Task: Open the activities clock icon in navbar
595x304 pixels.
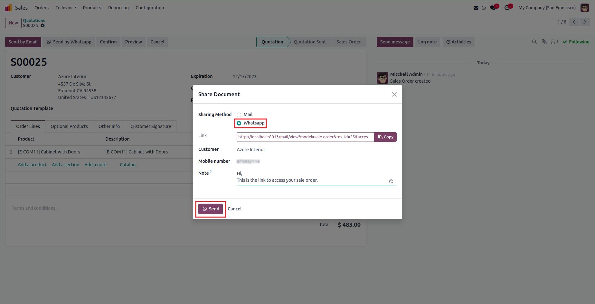Action: point(507,8)
